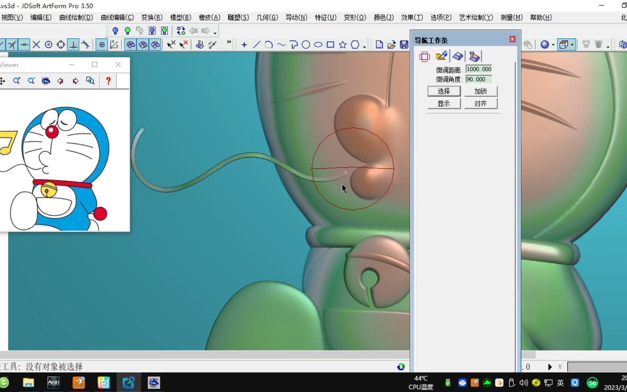Toggle intersection point snap
The height and width of the screenshot is (392, 627).
(36, 45)
